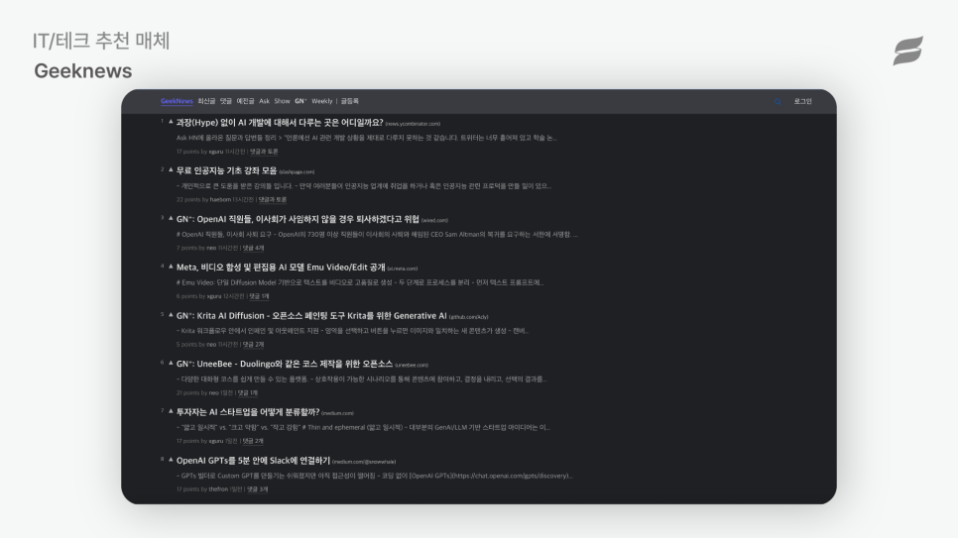Open user haebom's profile link
This screenshot has width=958, height=538.
pyautogui.click(x=220, y=200)
